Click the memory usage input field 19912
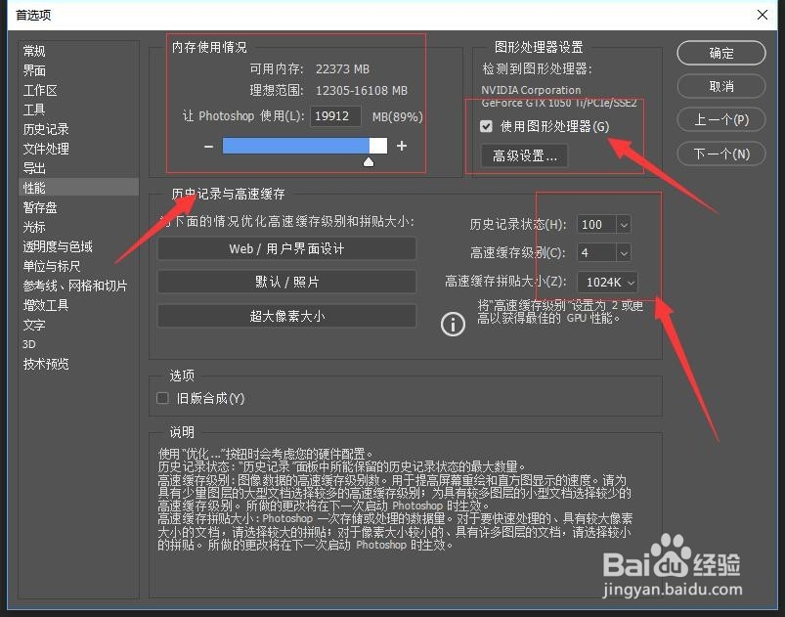 coord(335,116)
